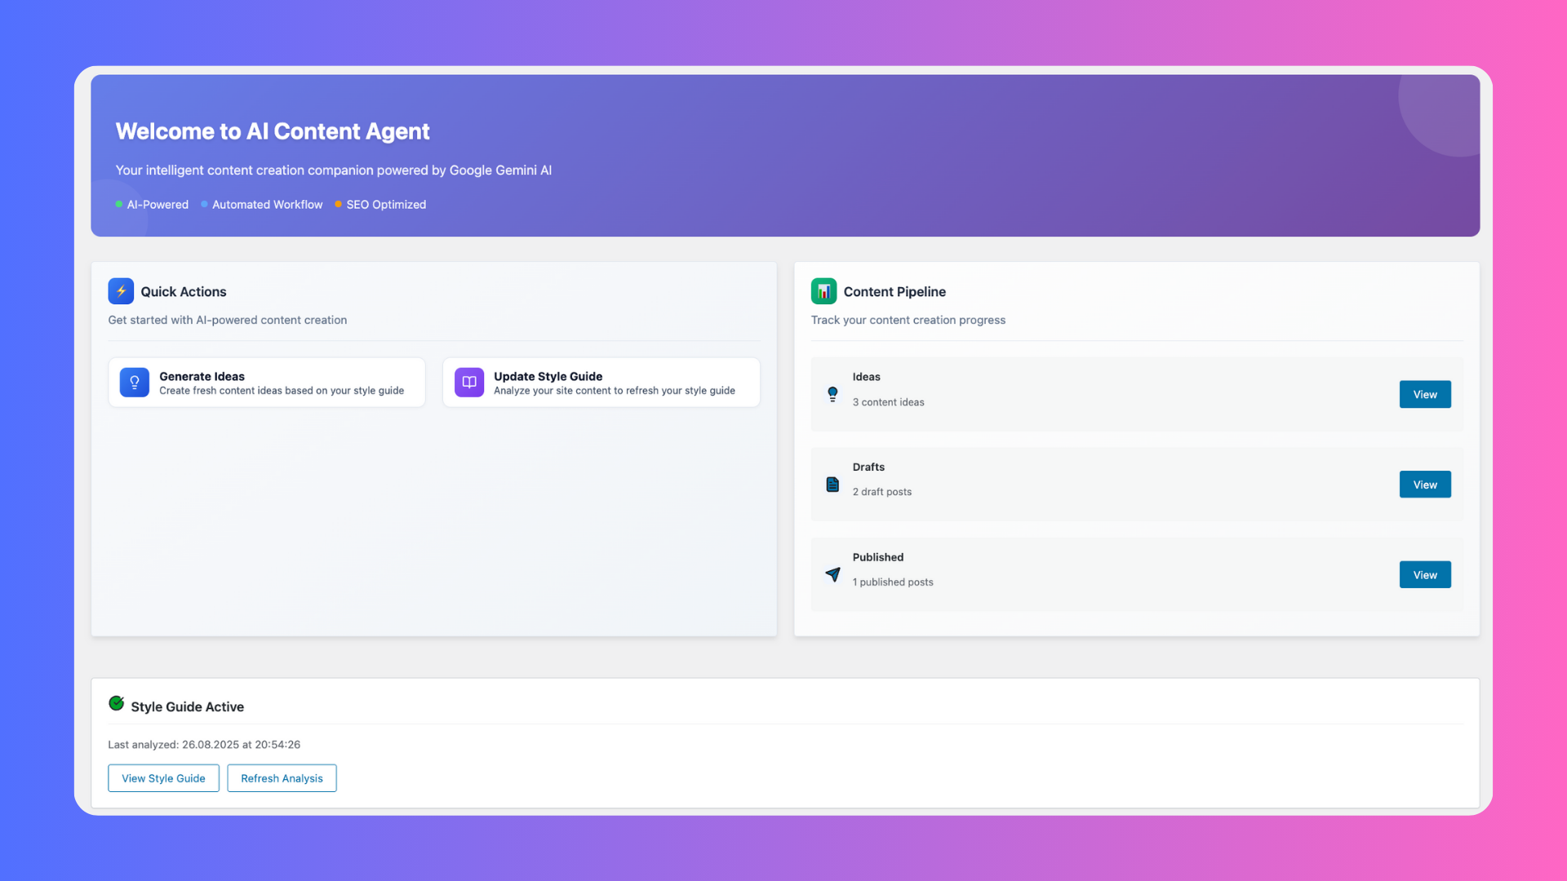Click the AI-Powered green dot tag
Screen dimensions: 1567x881
(153, 205)
